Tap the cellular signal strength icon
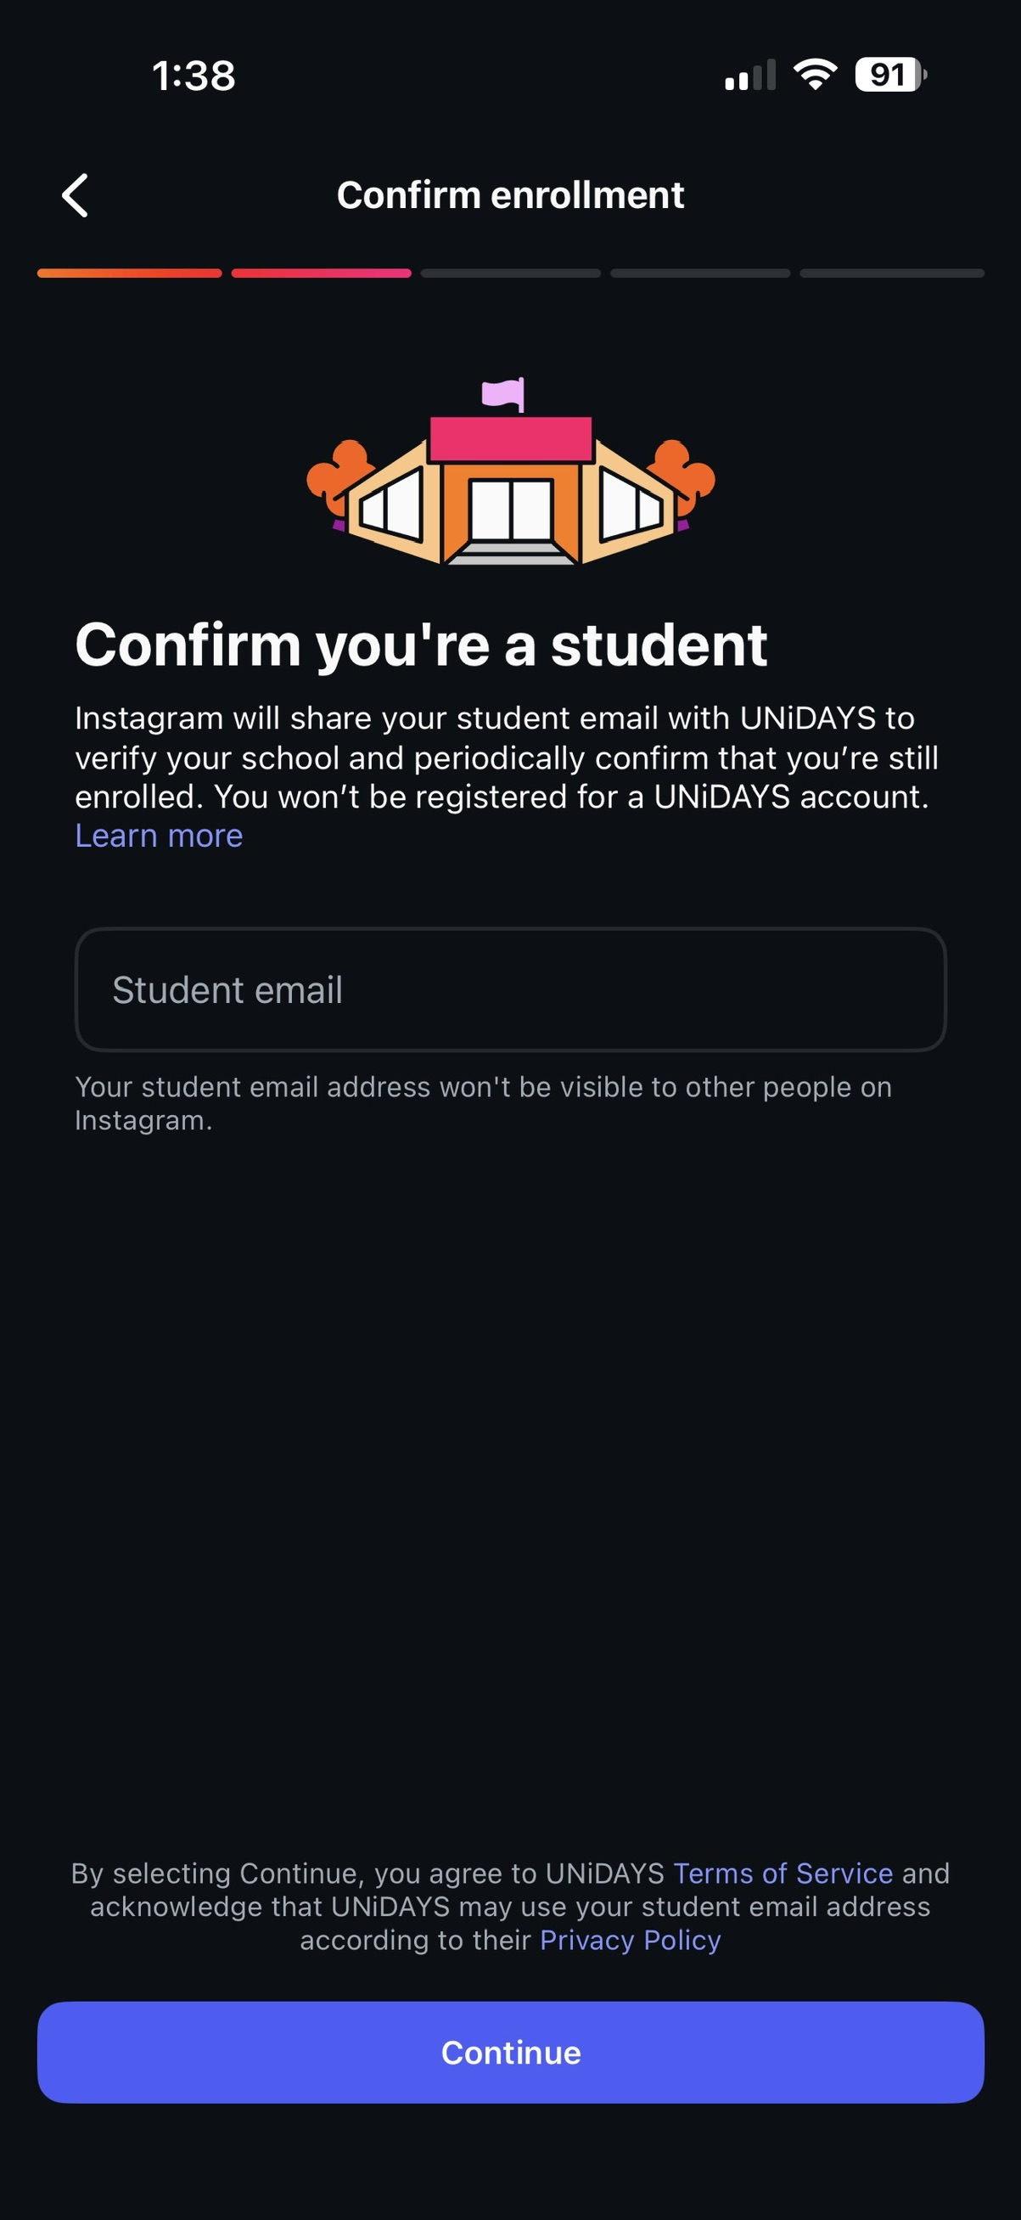 click(749, 75)
